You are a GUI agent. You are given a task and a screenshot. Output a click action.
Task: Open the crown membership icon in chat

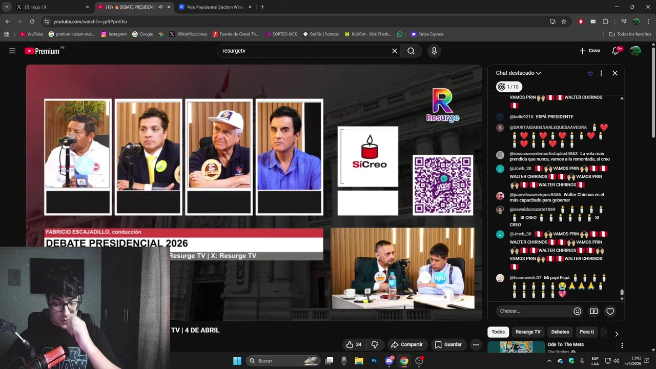point(590,73)
